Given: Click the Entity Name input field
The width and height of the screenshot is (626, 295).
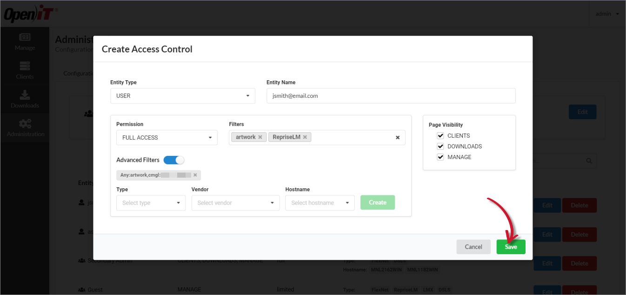Looking at the screenshot, I should click(391, 96).
